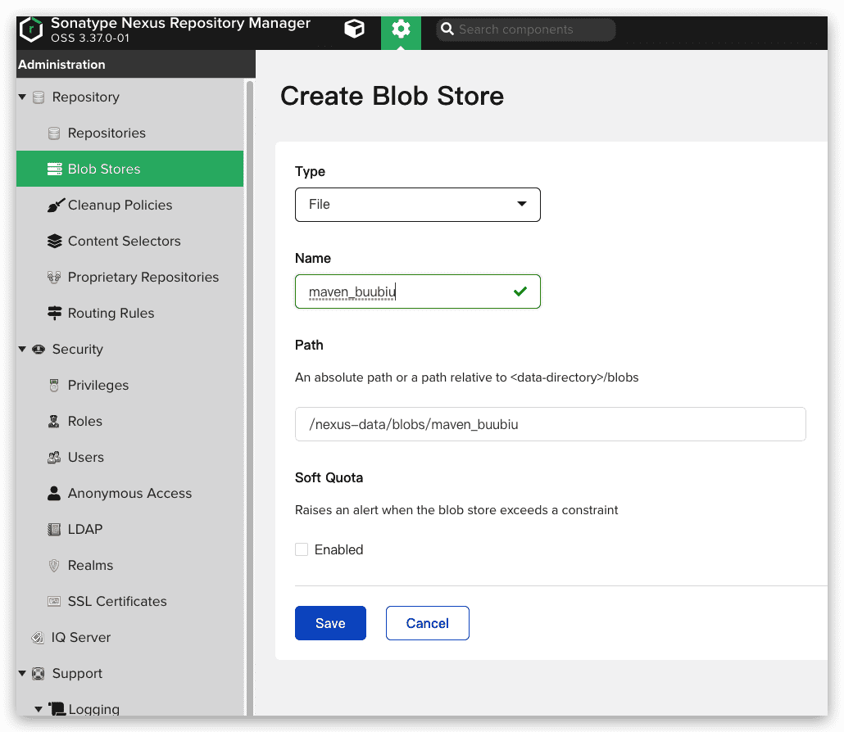Click the Cancel button
This screenshot has width=844, height=732.
427,623
